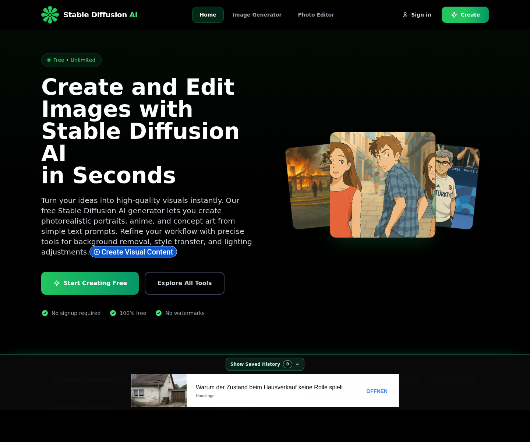
Task: Click the checkmark beside No watermarks
Action: pos(159,313)
